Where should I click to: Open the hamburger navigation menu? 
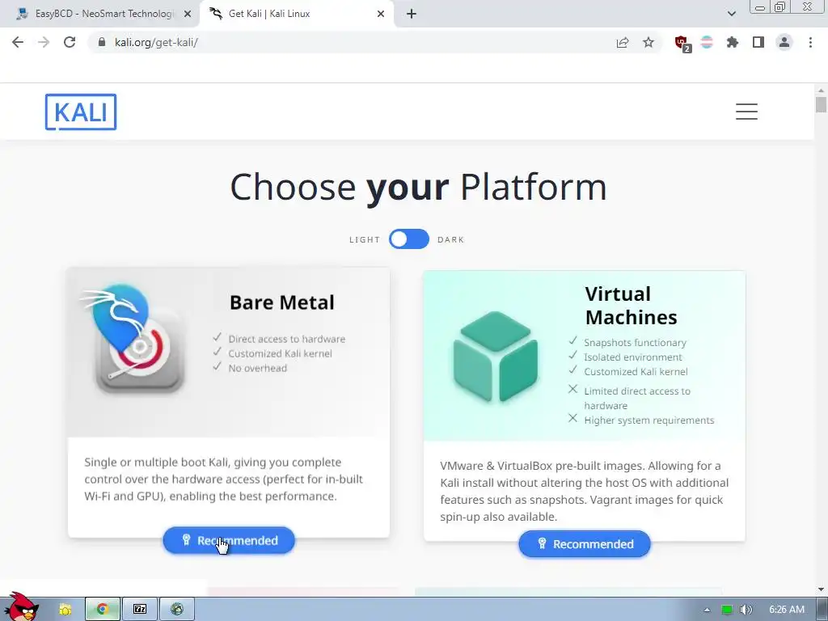746,112
